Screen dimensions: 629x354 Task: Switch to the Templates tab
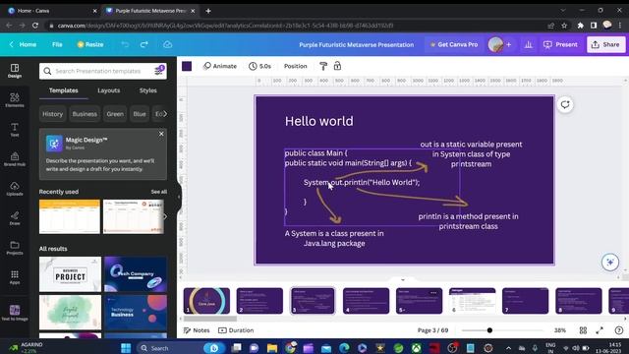(63, 90)
